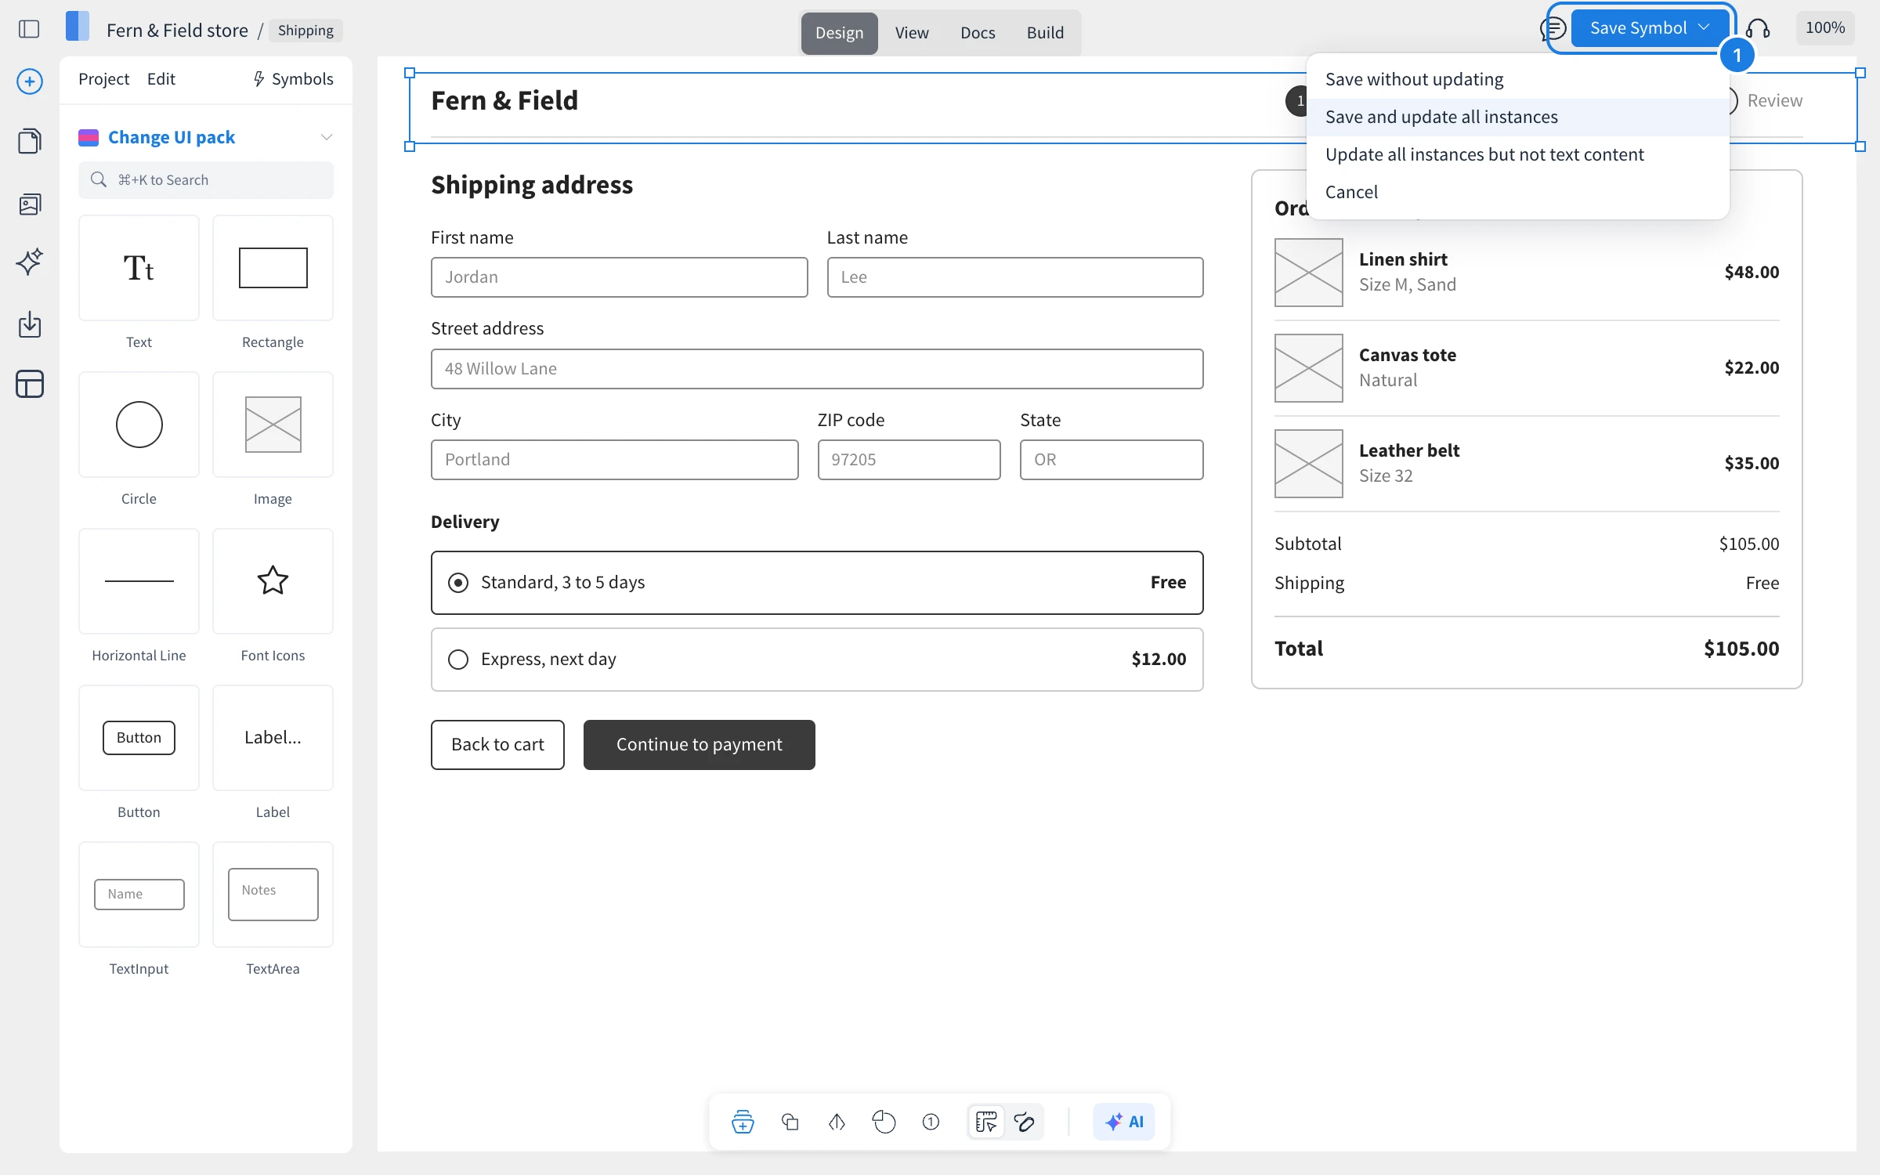The width and height of the screenshot is (1880, 1175).
Task: Open the 100% zoom level control
Action: pos(1825,27)
